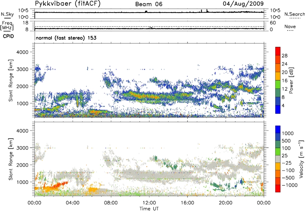
Task: Click the -25 tick on velocity scale
Action: click(287, 163)
